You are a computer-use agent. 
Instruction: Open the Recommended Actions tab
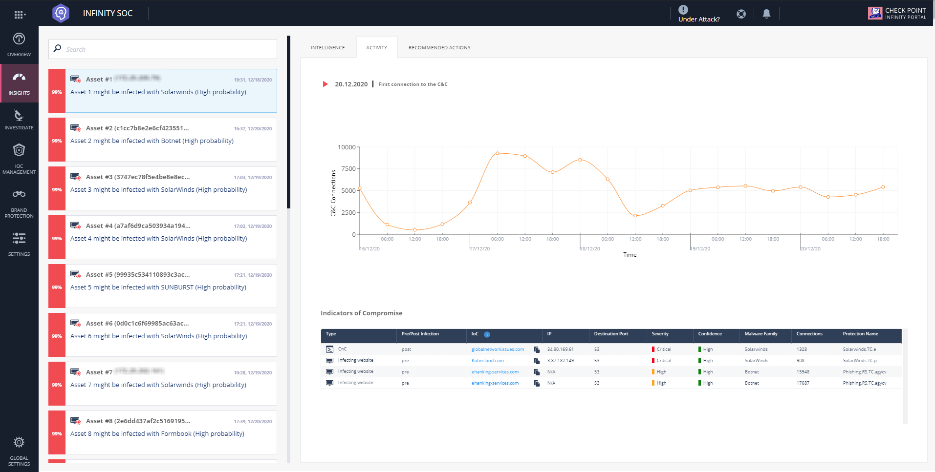point(439,47)
